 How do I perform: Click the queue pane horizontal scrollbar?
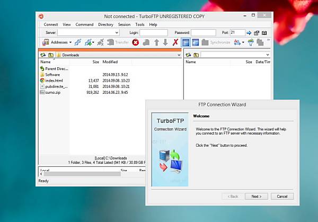[82, 174]
